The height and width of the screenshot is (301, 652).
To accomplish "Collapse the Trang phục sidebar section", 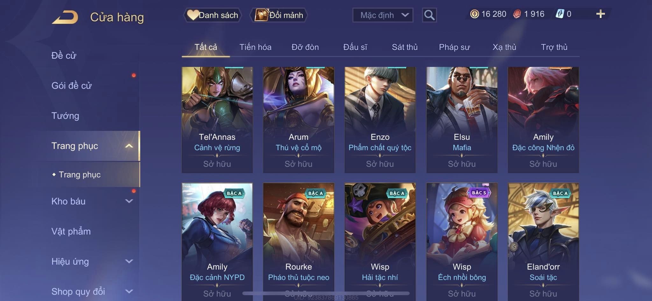I will tap(129, 146).
